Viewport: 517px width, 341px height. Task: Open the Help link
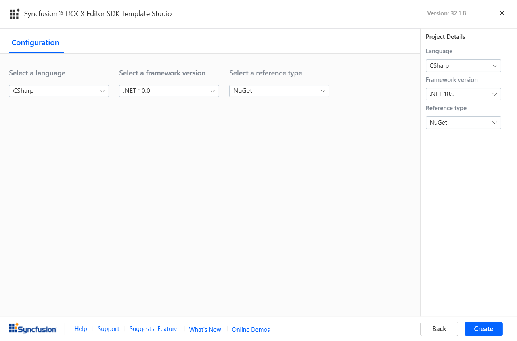pyautogui.click(x=81, y=329)
